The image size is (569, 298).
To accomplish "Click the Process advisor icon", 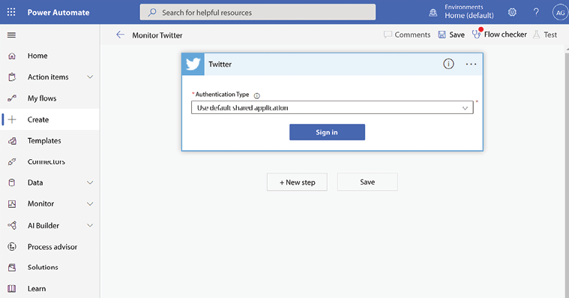I will pos(12,247).
